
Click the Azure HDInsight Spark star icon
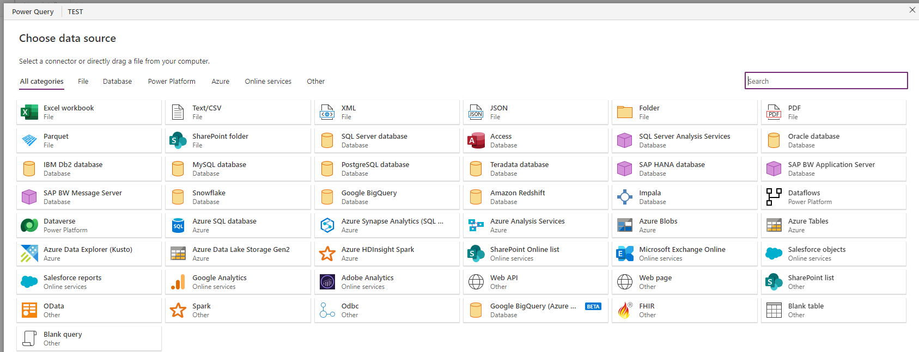[x=327, y=254]
